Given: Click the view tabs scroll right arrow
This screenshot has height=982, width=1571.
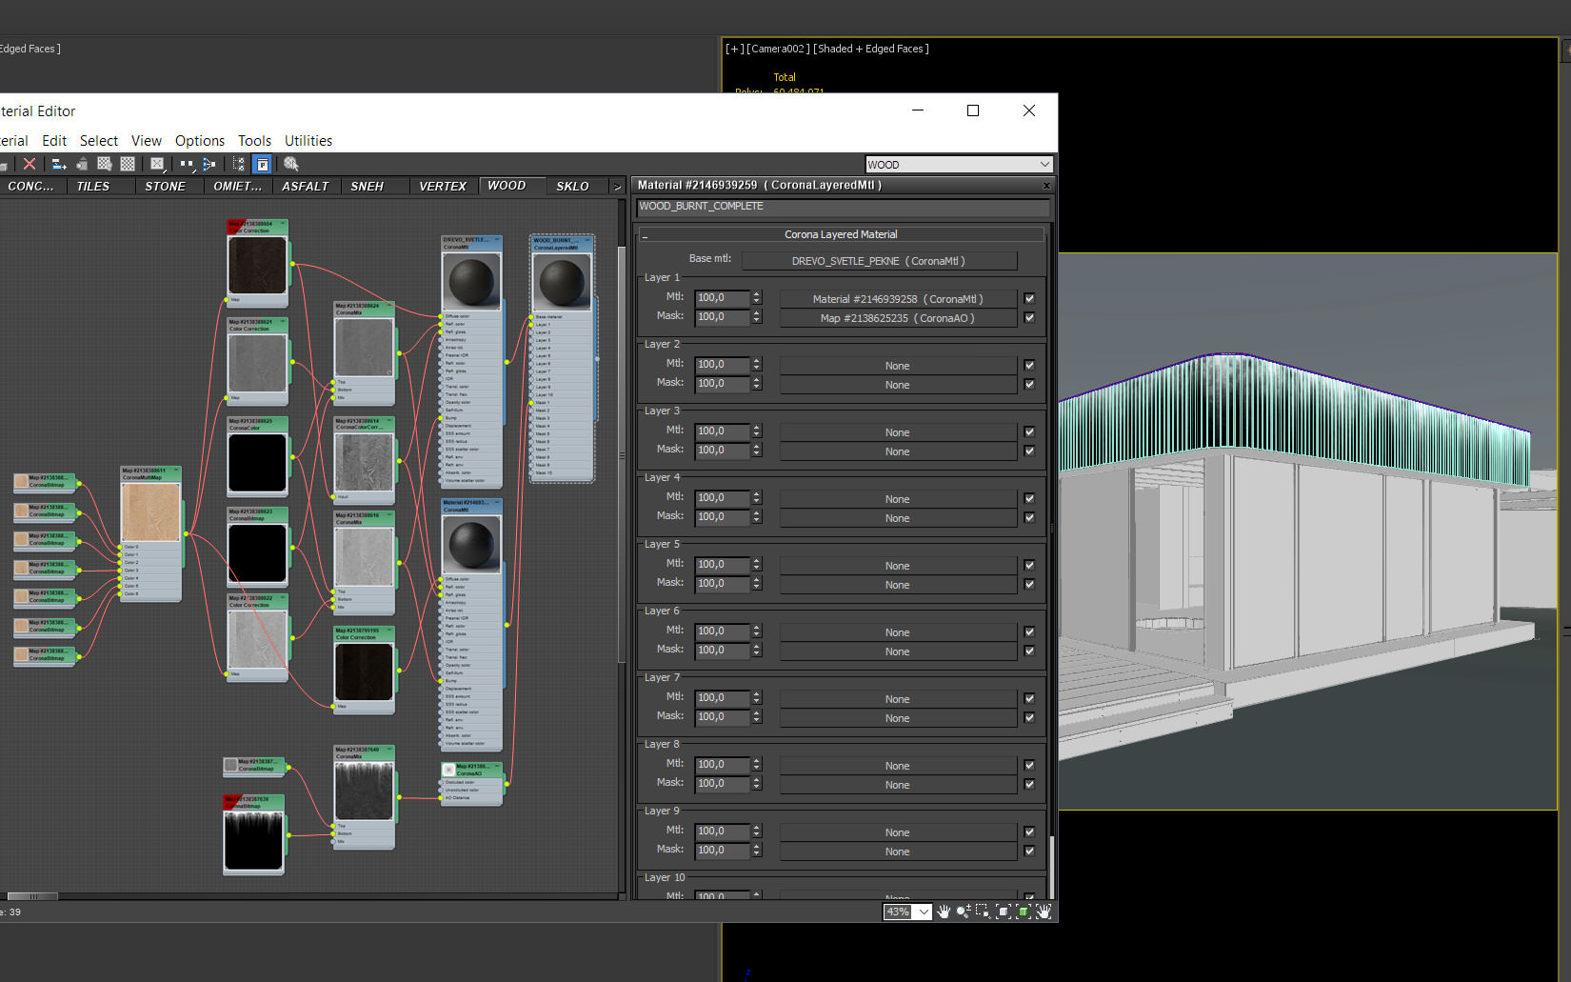Looking at the screenshot, I should click(x=617, y=187).
